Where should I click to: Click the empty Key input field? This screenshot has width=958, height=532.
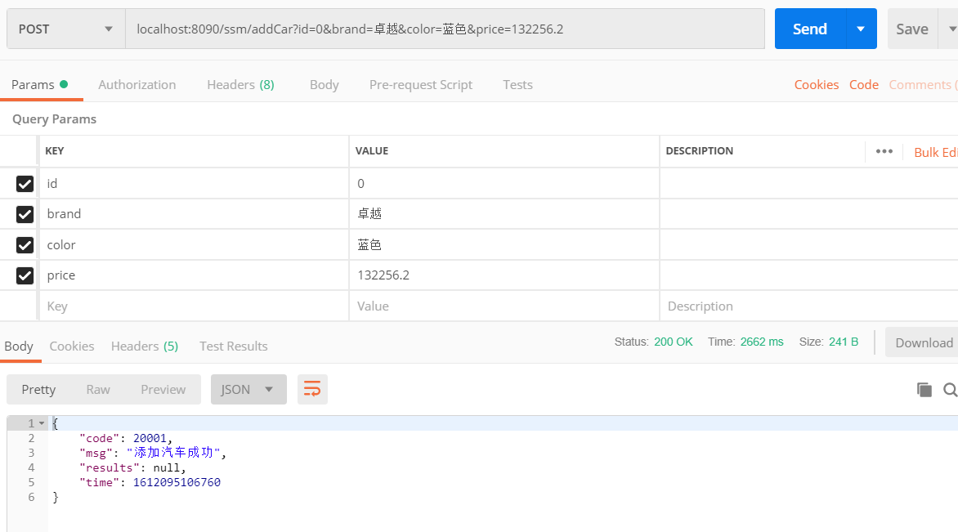[x=194, y=306]
